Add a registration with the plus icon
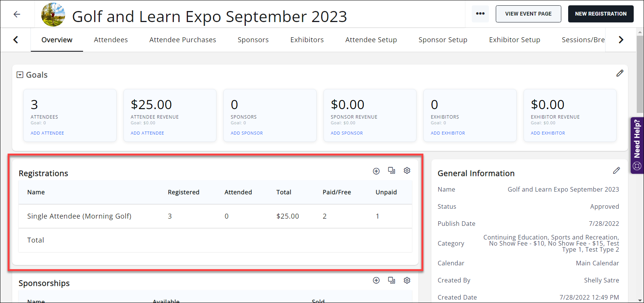 (x=376, y=171)
